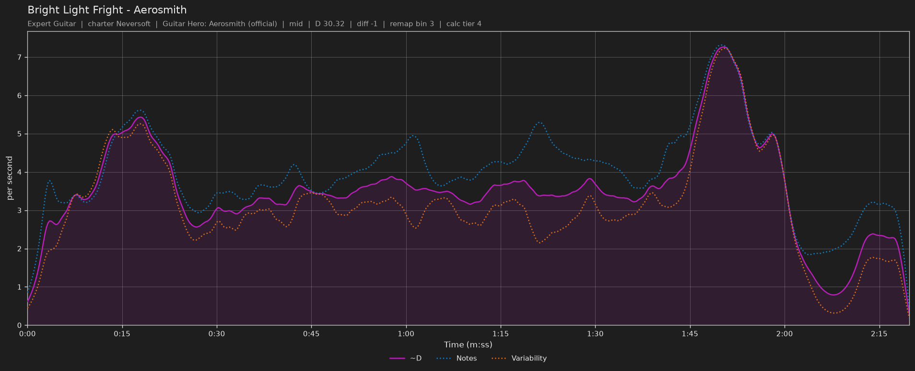Click 'Guitar Hero: Aerosmith (official)' in subtitle
Image resolution: width=915 pixels, height=371 pixels.
pyautogui.click(x=220, y=24)
